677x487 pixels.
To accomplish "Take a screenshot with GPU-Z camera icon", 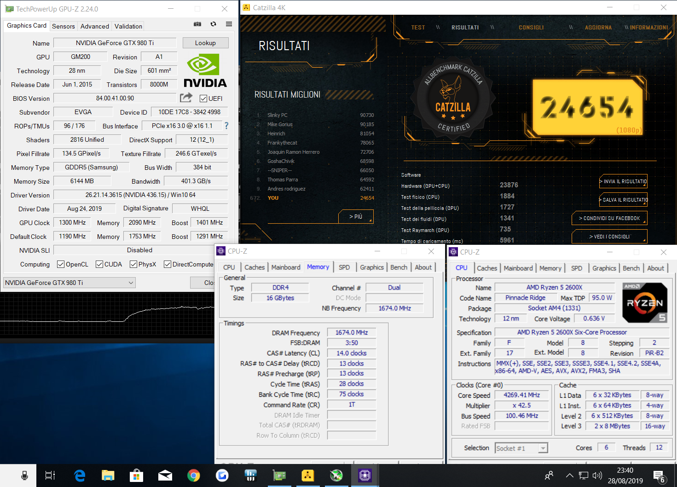I will (197, 24).
